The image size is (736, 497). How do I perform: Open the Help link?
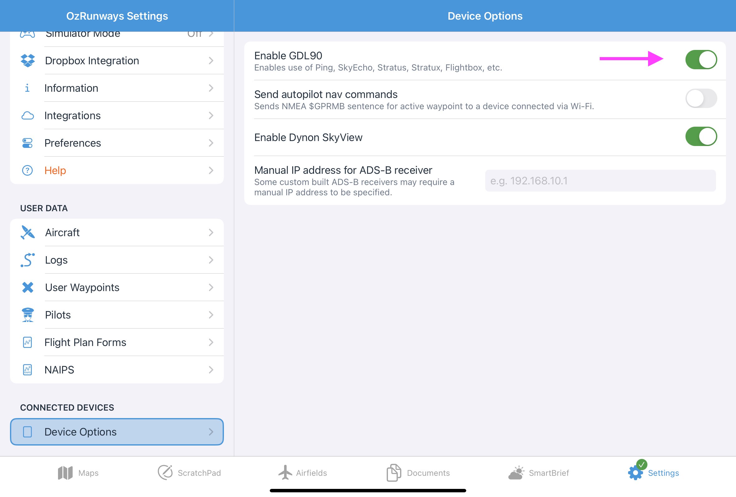pyautogui.click(x=55, y=170)
